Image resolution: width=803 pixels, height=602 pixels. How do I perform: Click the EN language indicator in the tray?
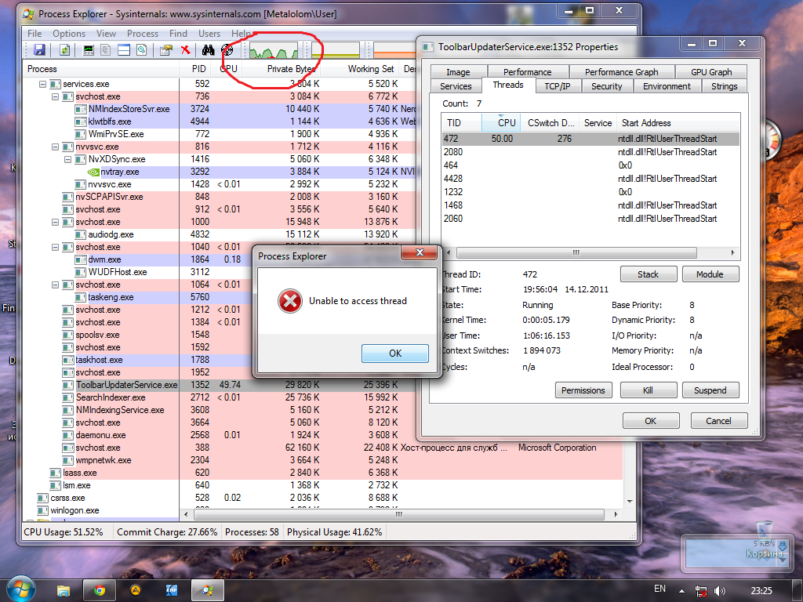pyautogui.click(x=659, y=589)
